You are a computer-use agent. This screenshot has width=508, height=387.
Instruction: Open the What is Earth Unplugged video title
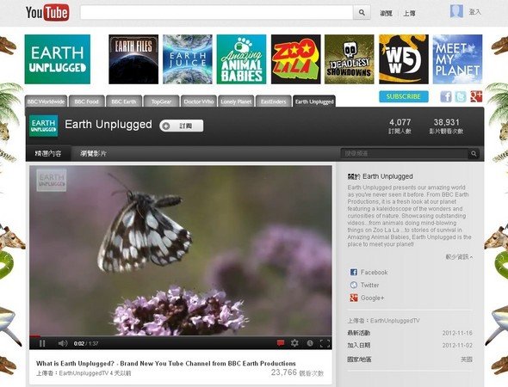point(166,364)
